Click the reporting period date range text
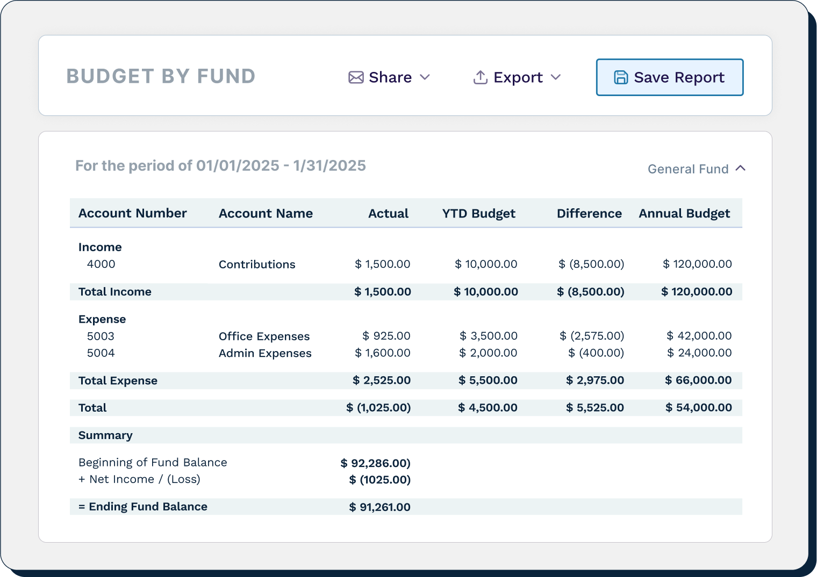The width and height of the screenshot is (817, 577). tap(220, 165)
